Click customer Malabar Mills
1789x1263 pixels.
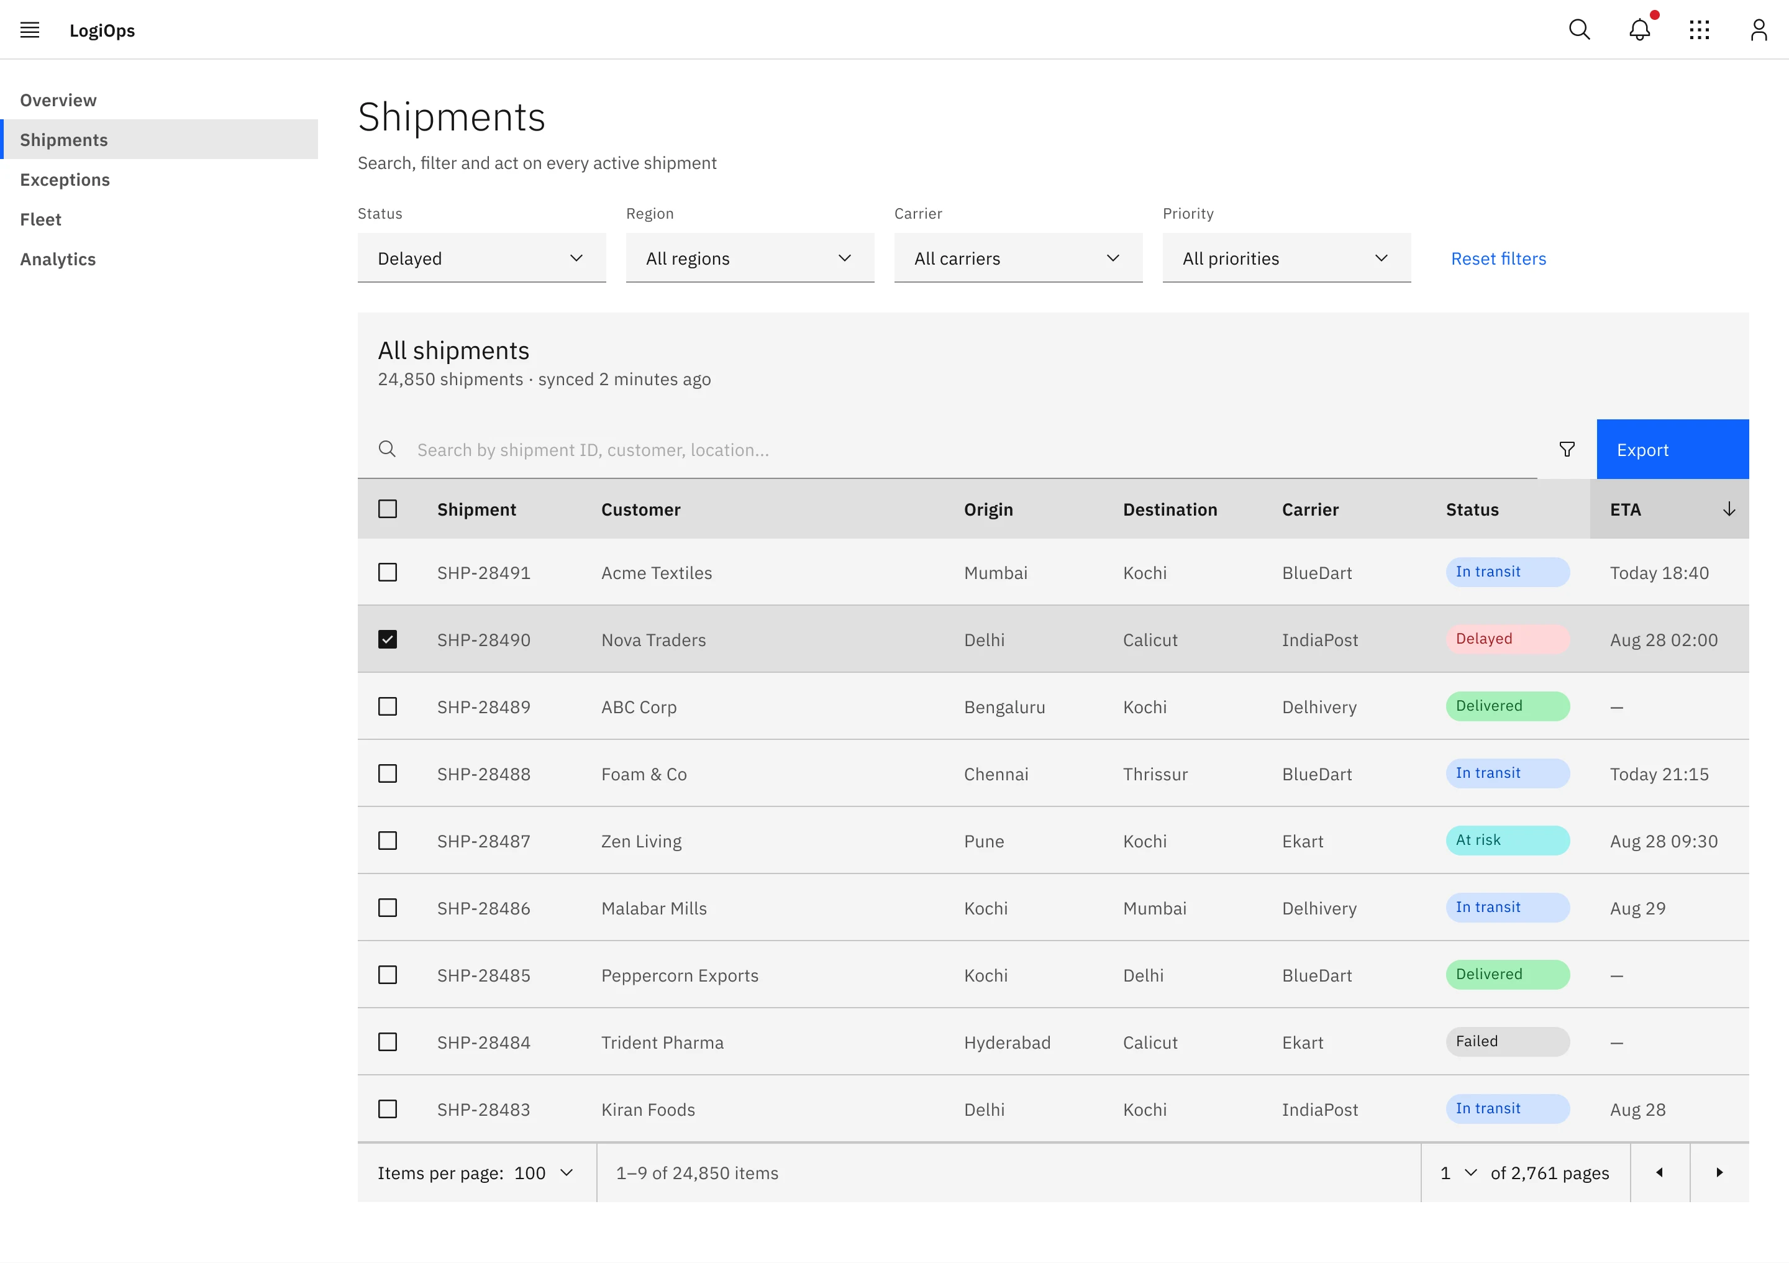(653, 908)
